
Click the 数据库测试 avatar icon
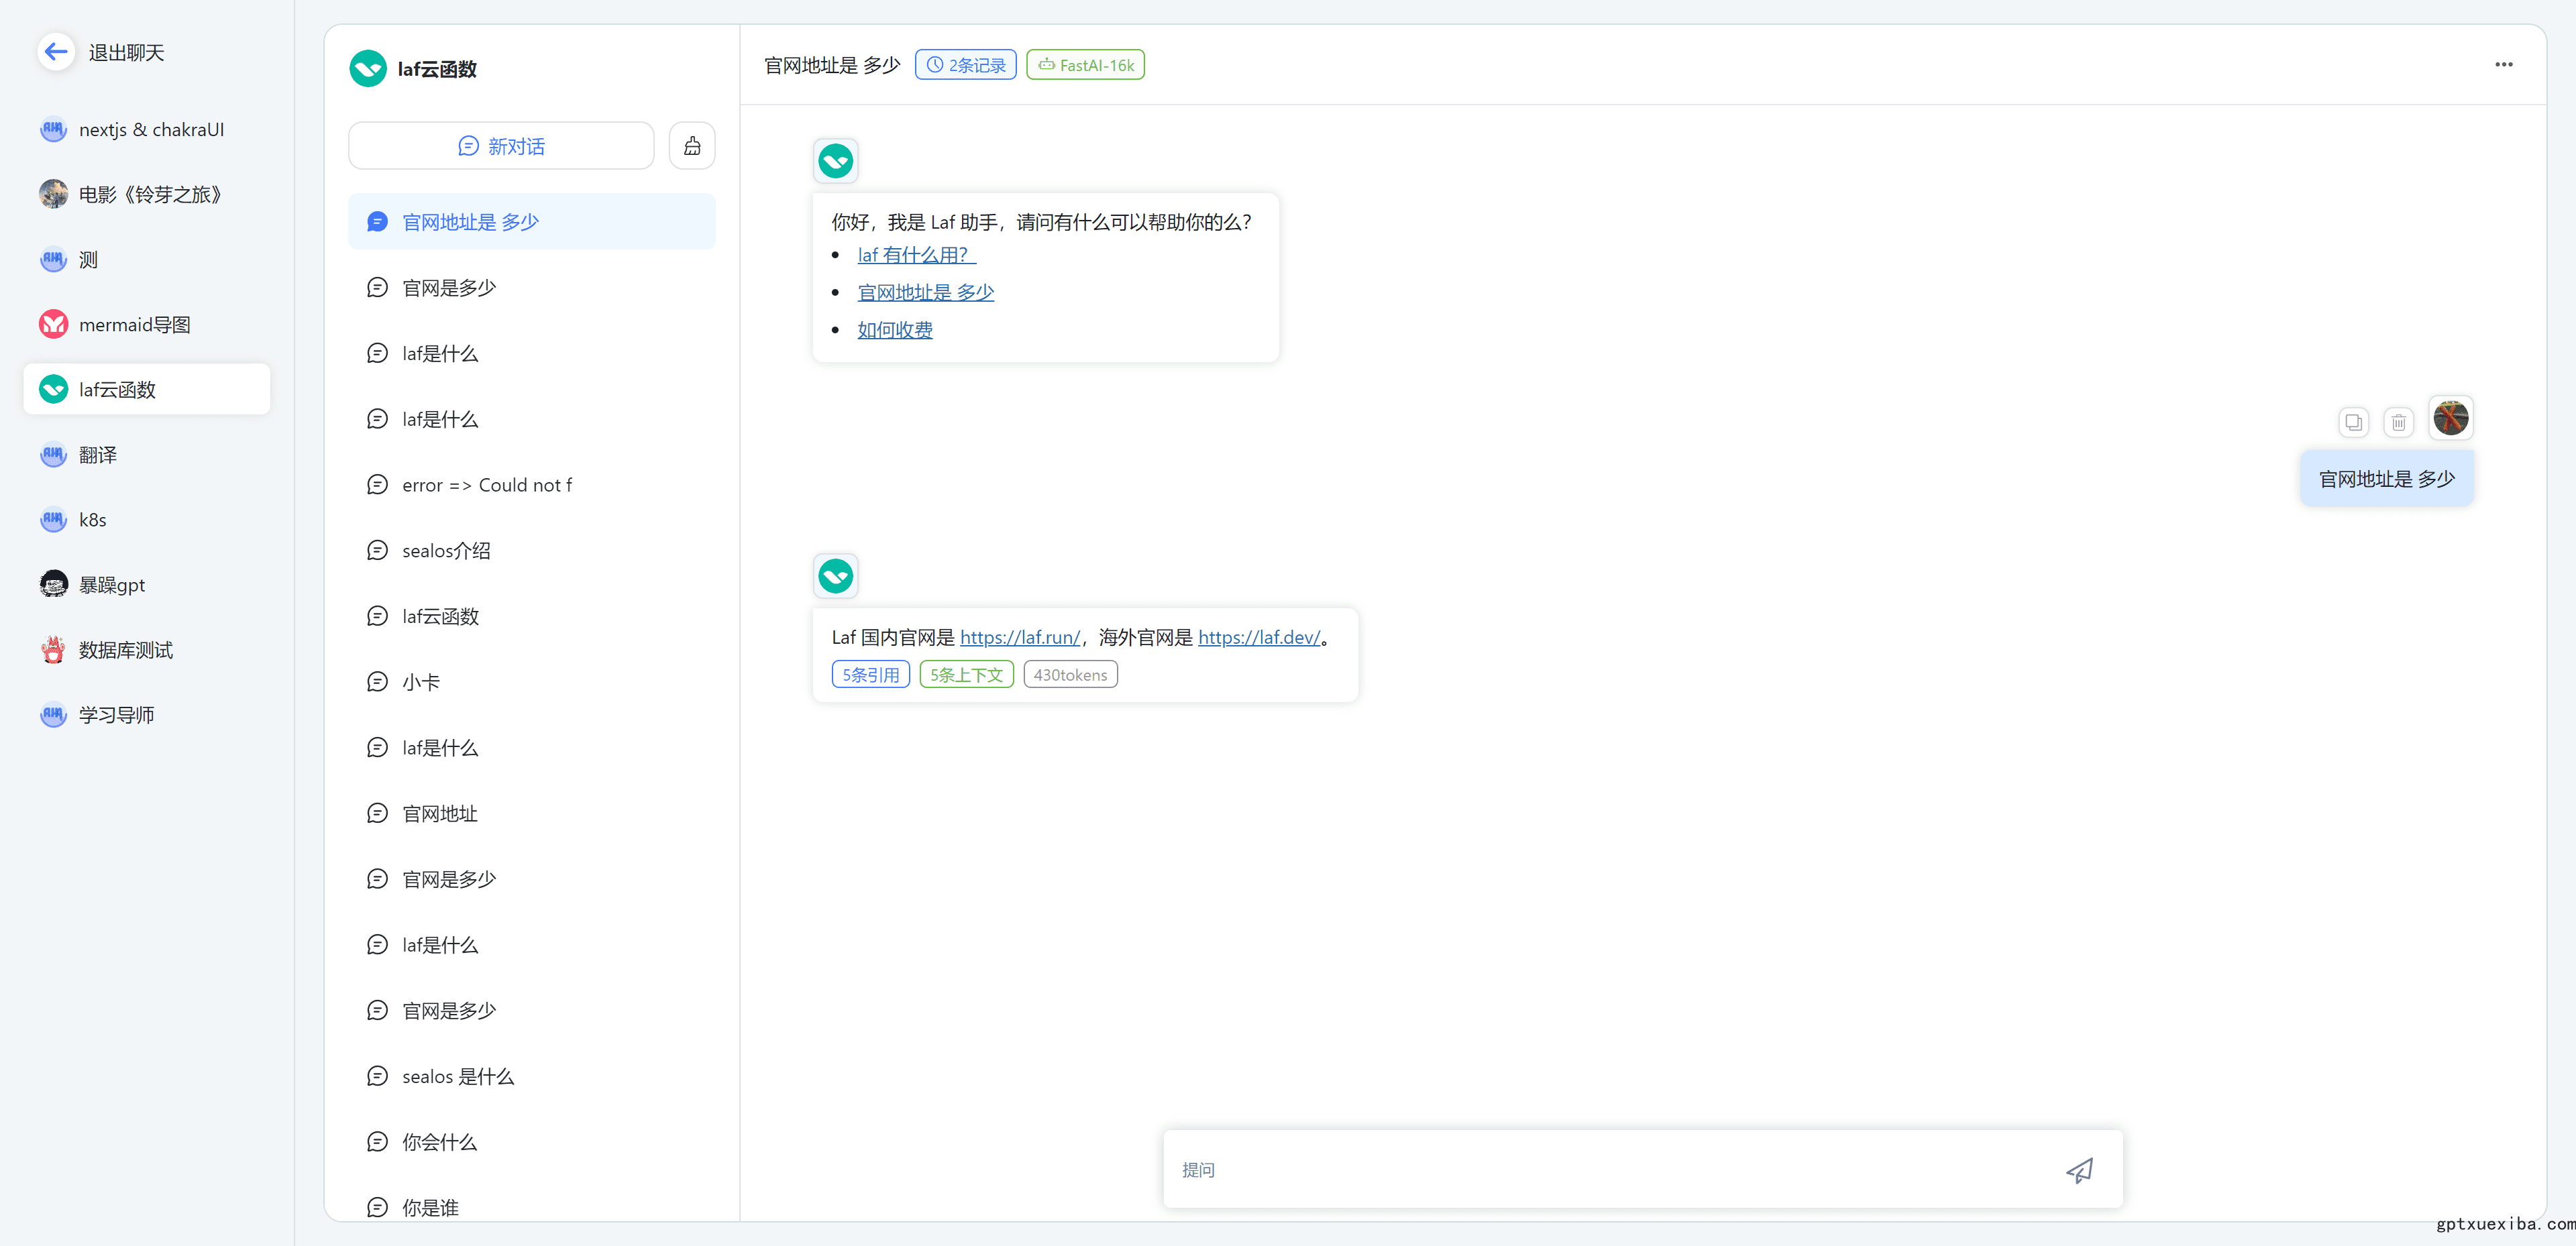[x=53, y=649]
